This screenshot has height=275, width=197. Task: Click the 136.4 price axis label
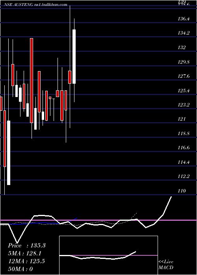tap(184, 18)
